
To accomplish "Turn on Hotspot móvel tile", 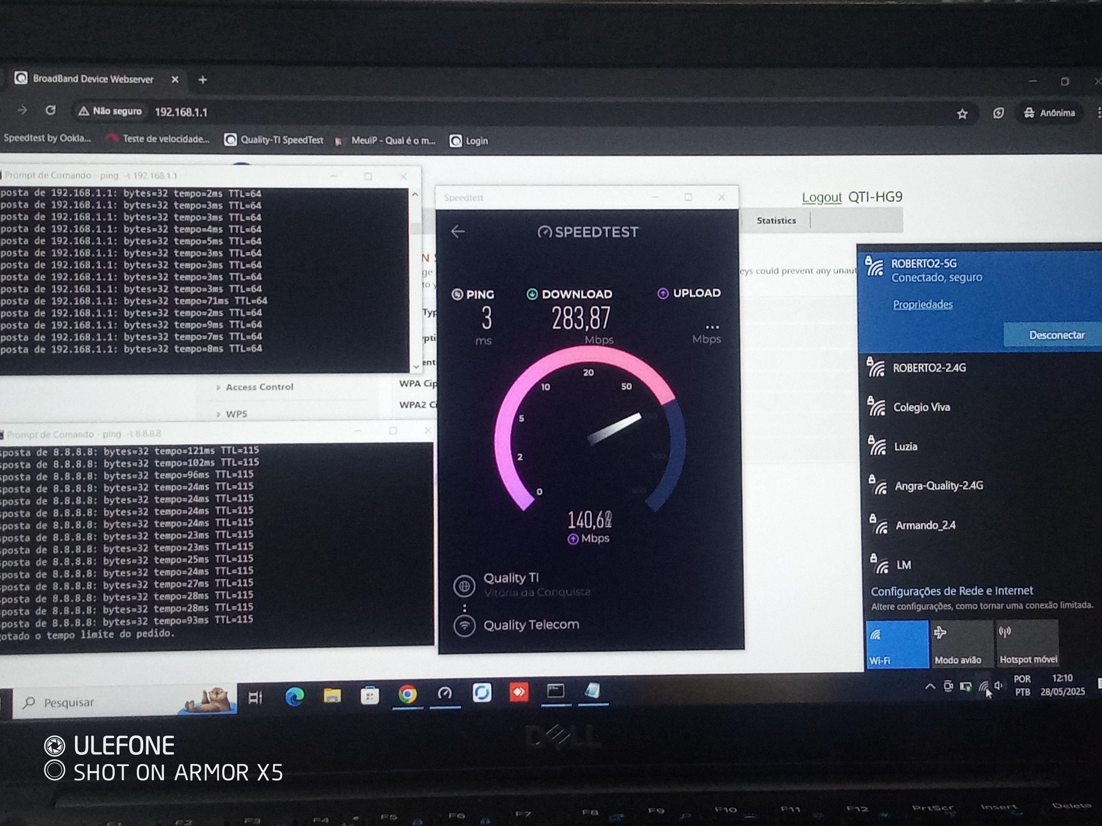I will point(1027,643).
